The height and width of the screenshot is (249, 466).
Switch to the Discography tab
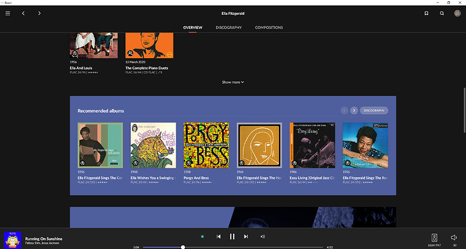[x=228, y=27]
